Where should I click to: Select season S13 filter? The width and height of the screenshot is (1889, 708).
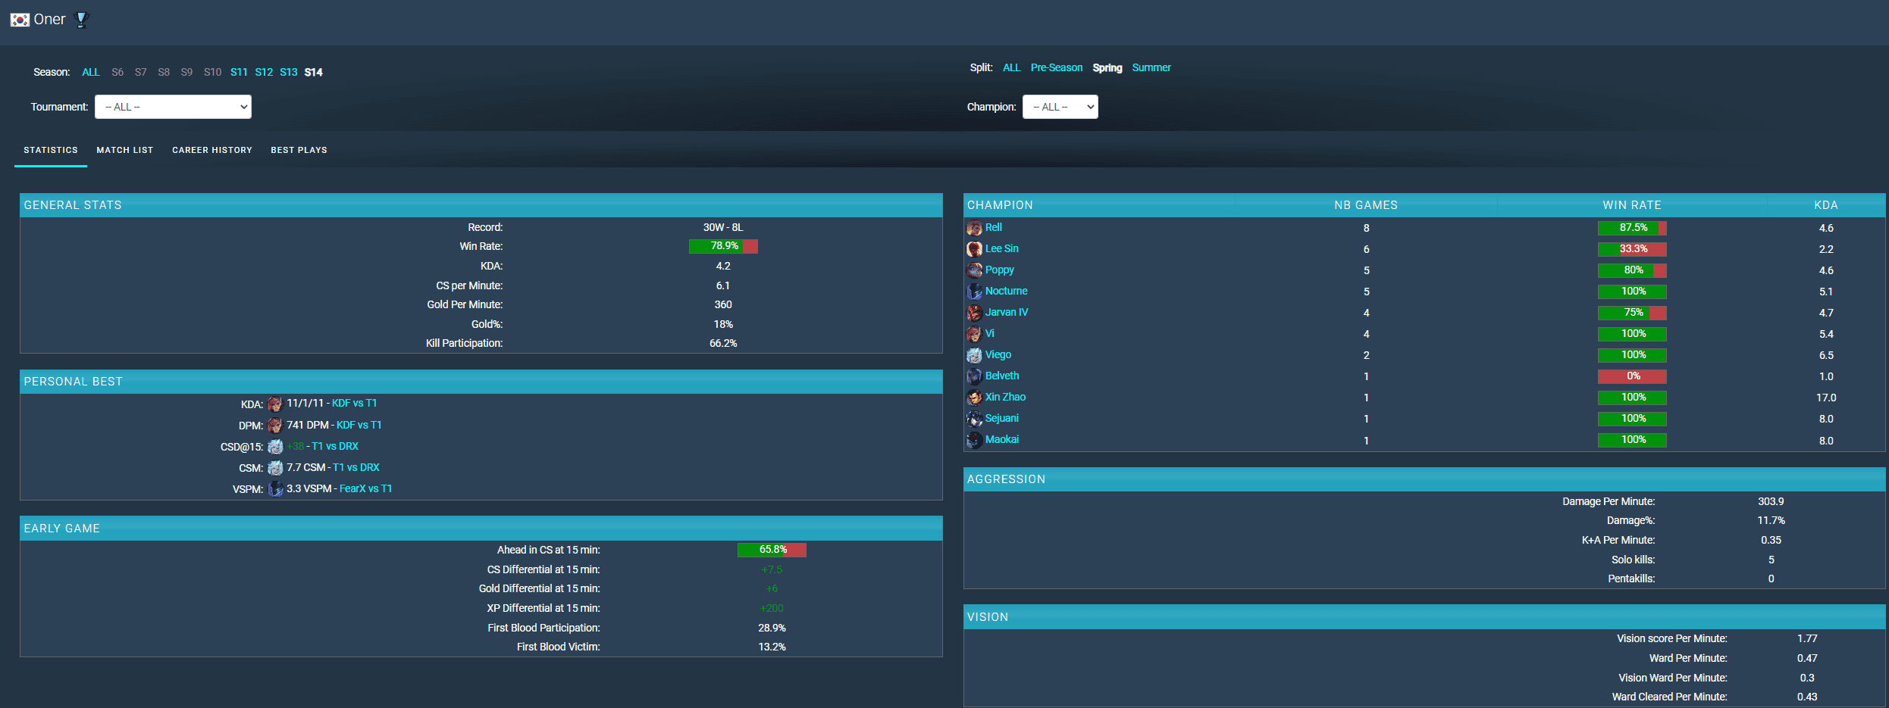288,72
